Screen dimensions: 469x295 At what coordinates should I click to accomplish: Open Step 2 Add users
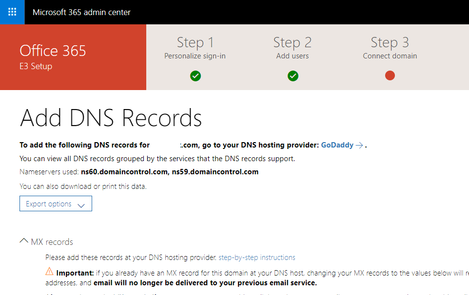[x=292, y=47]
